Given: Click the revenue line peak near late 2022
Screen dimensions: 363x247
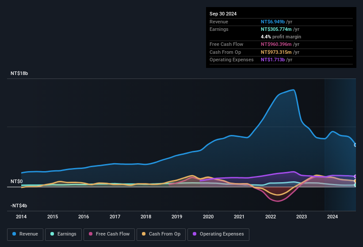Looking at the screenshot, I should coord(293,90).
